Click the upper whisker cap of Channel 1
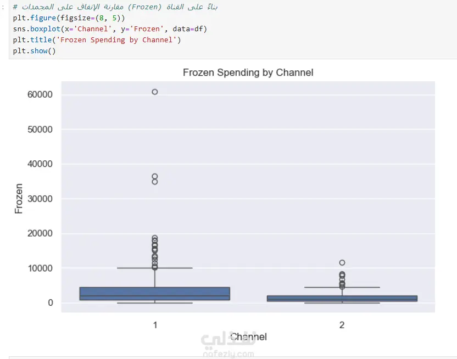This screenshot has width=457, height=359. tap(154, 268)
